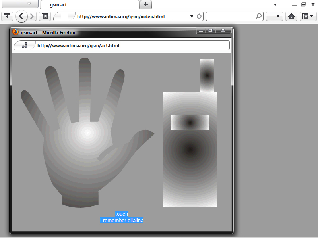Click the new tab group icon at far left
Viewport: 318px width, 238px height.
click(7, 17)
